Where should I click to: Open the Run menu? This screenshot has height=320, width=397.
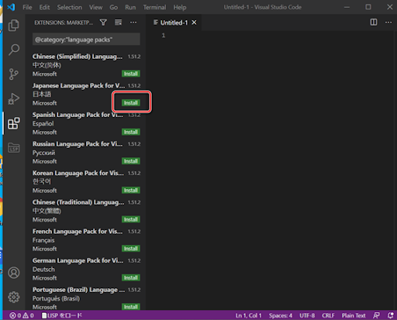coord(130,7)
